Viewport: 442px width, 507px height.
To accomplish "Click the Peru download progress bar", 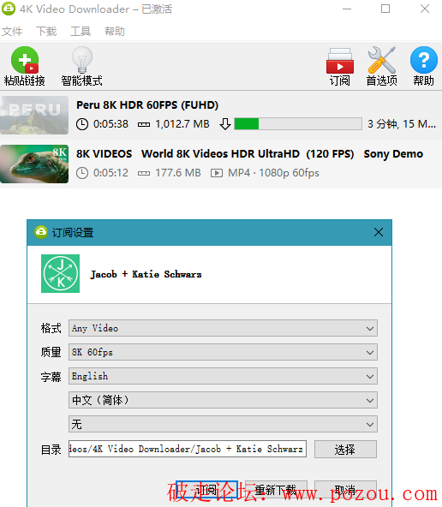I will point(298,124).
